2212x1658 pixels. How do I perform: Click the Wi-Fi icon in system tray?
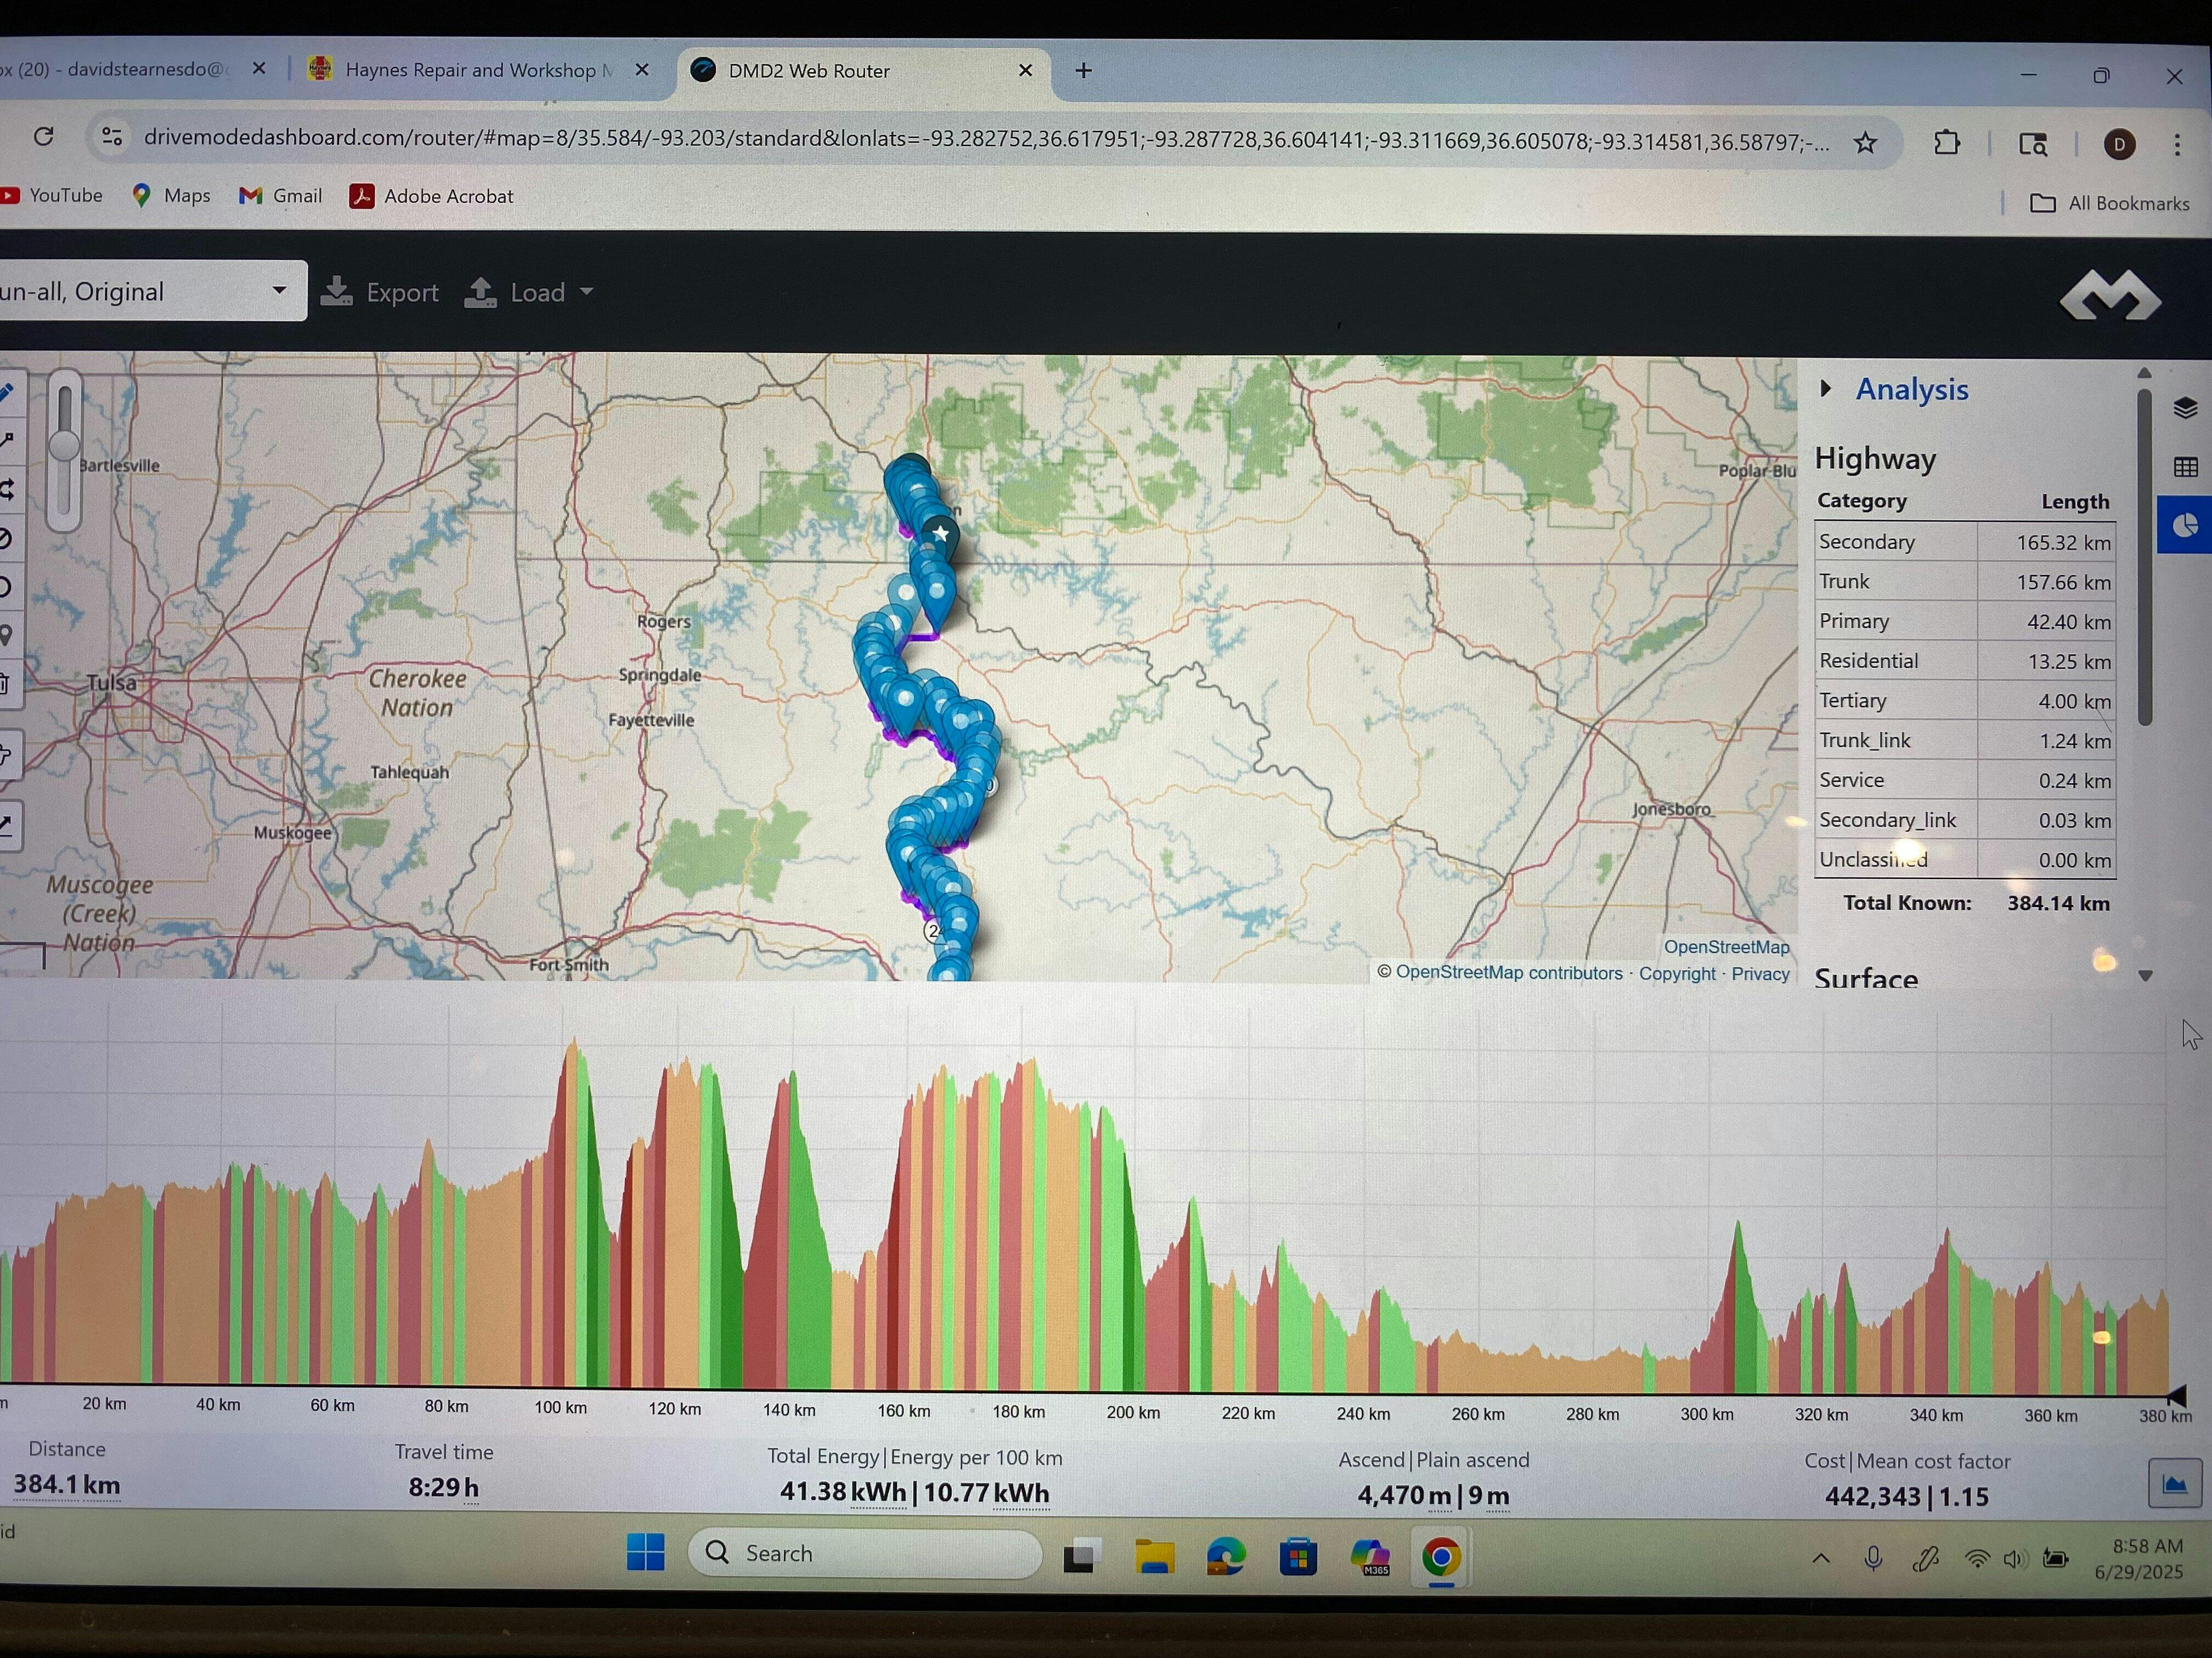pyautogui.click(x=1976, y=1559)
